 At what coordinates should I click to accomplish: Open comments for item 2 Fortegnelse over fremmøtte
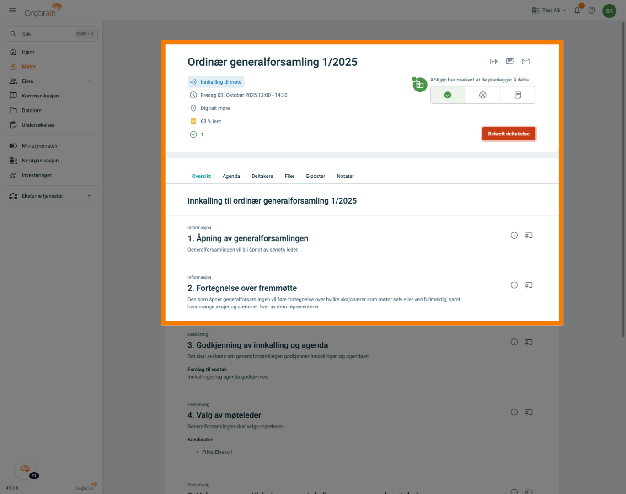(529, 285)
